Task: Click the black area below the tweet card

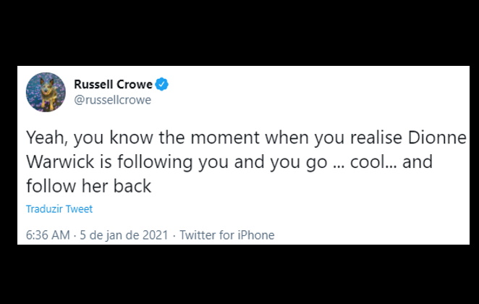Action: coord(239,275)
